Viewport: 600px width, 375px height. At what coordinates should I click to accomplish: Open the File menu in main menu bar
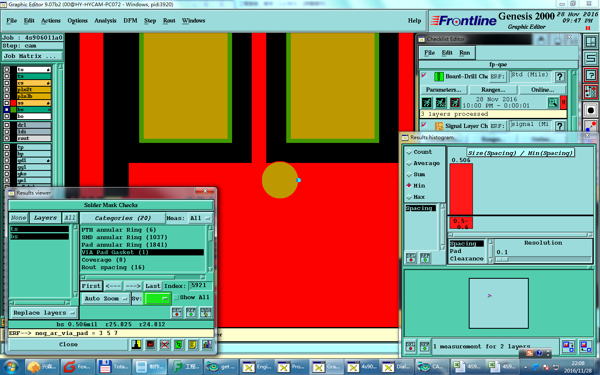pyautogui.click(x=12, y=20)
